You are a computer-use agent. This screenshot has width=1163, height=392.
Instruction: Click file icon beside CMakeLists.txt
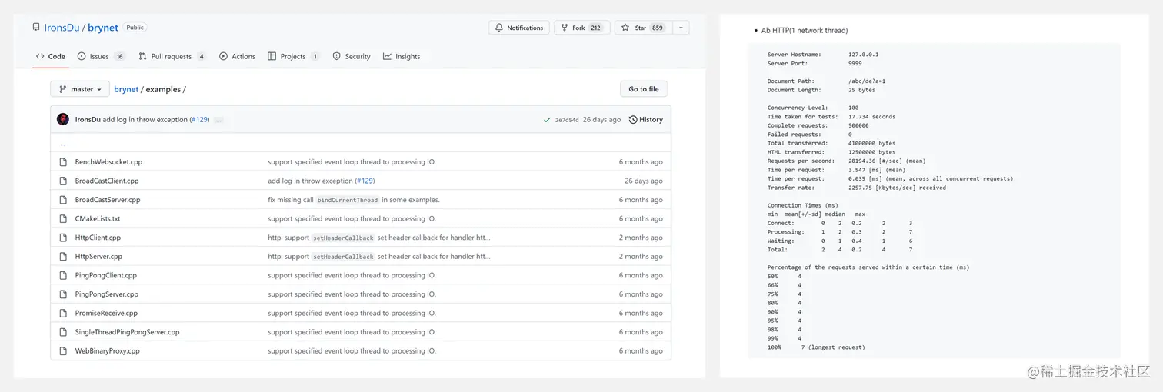click(x=64, y=218)
